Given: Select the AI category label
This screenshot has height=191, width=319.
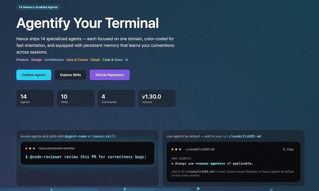Looking at the screenshot, I should [x=126, y=59].
